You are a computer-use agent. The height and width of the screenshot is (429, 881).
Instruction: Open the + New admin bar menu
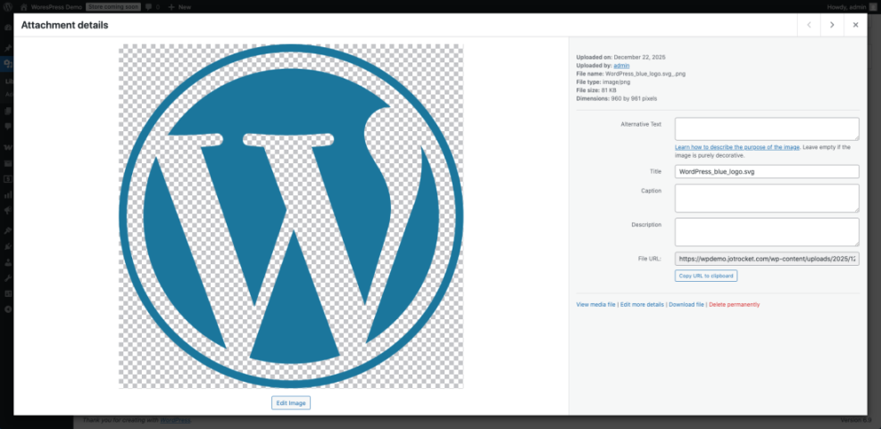click(x=179, y=7)
